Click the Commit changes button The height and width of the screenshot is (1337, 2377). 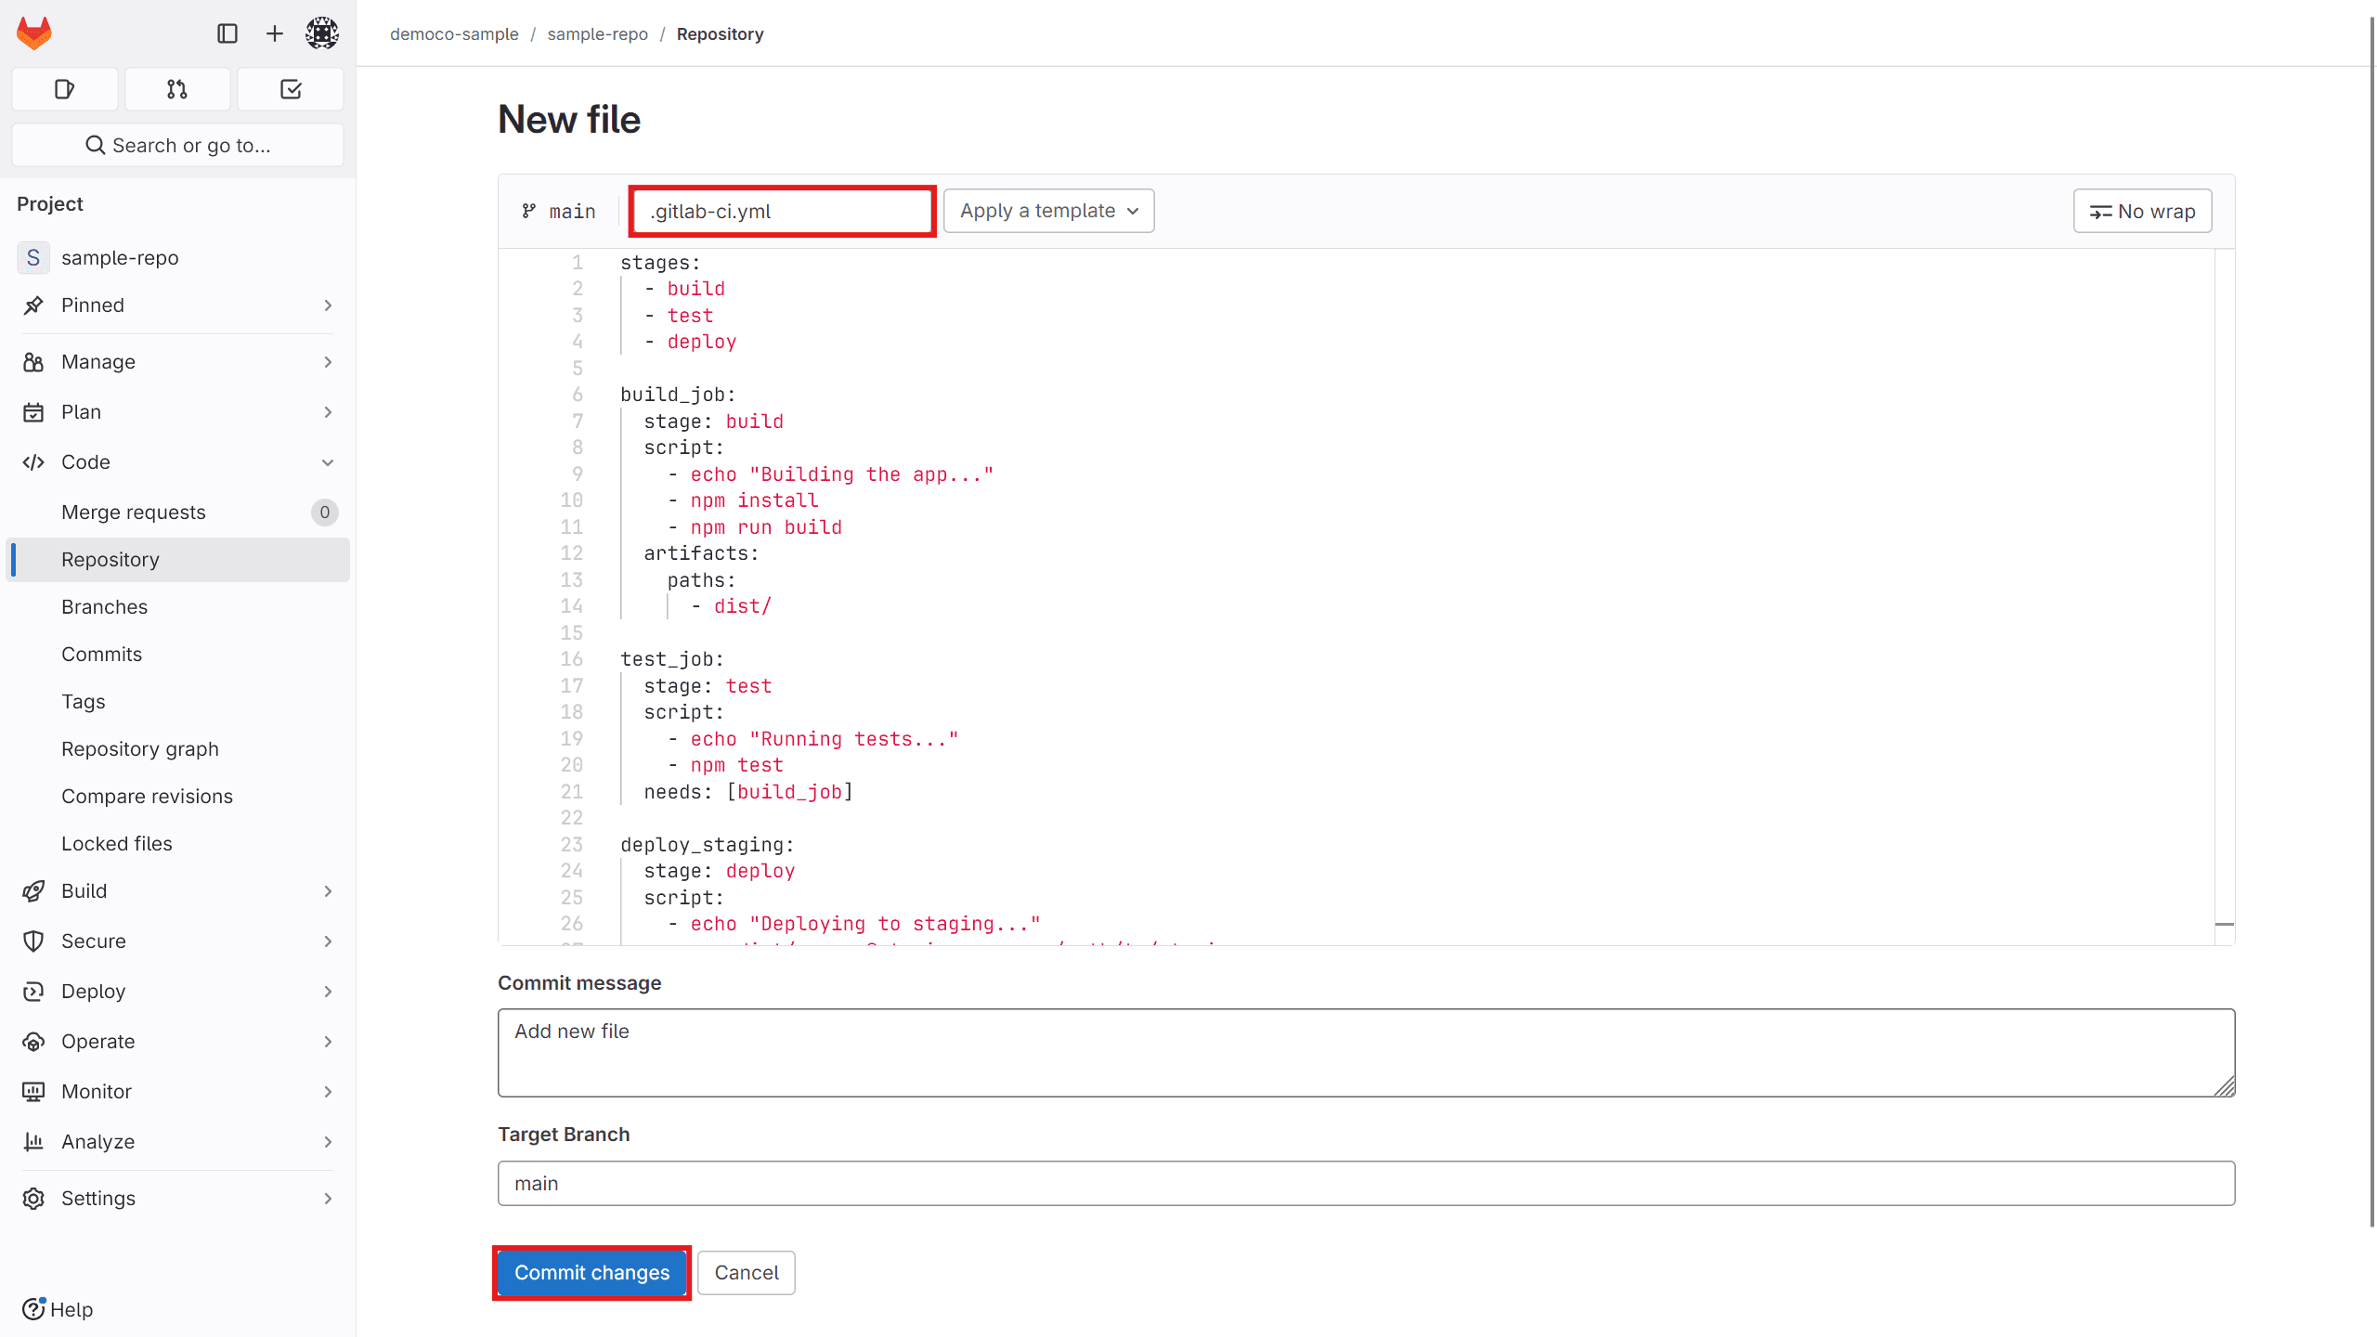pos(591,1272)
